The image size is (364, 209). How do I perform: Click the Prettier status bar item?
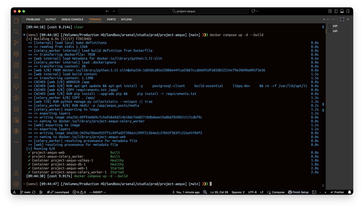coord(337,192)
